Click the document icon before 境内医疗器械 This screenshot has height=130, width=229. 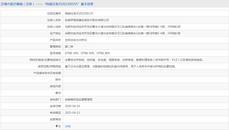tap(2, 4)
